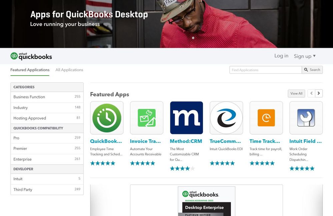333x216 pixels.
Task: Open the Intuit Field Service wrench app icon
Action: tap(306, 118)
